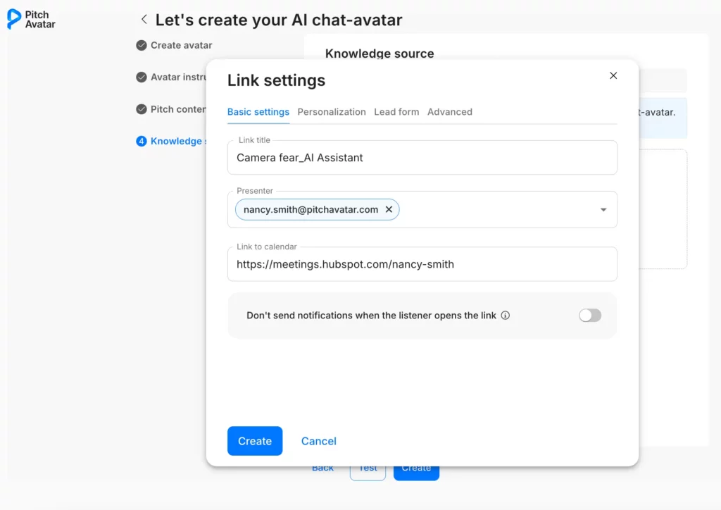
Task: Click the step 4 Knowledge source number icon
Action: click(x=142, y=141)
